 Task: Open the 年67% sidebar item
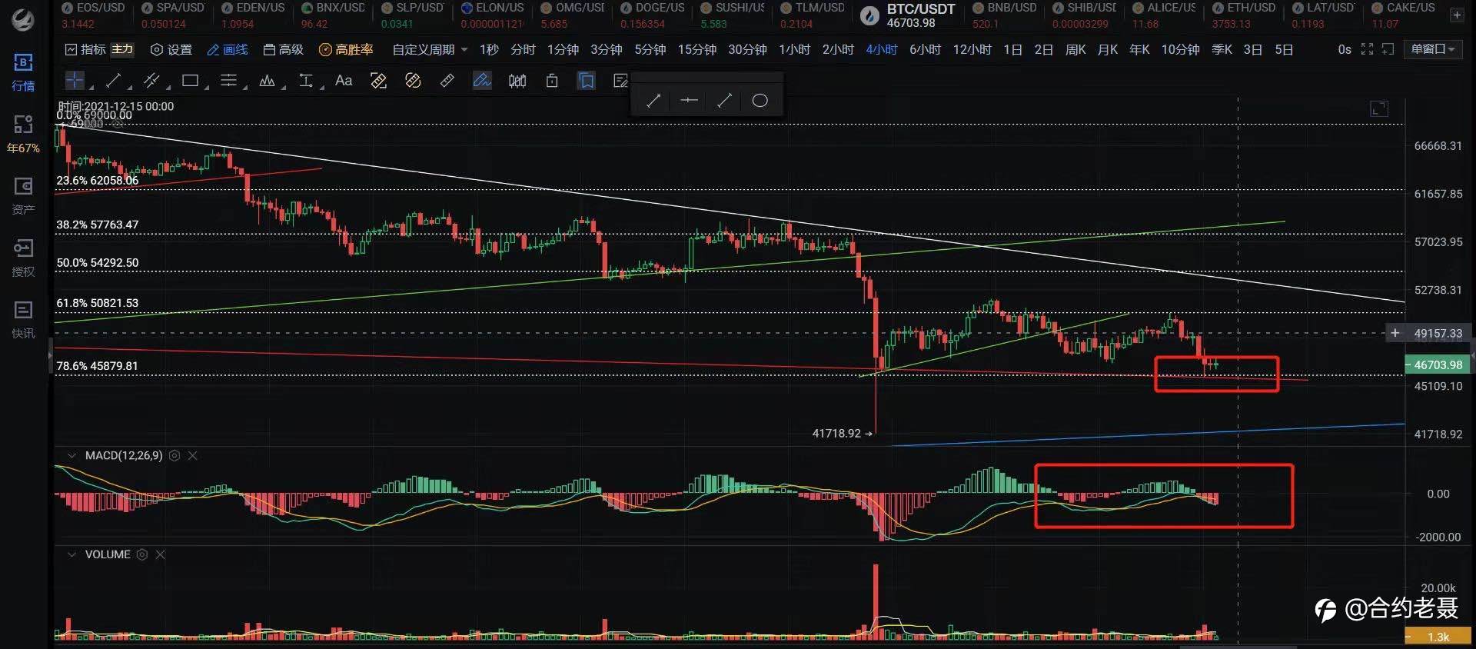(x=23, y=134)
